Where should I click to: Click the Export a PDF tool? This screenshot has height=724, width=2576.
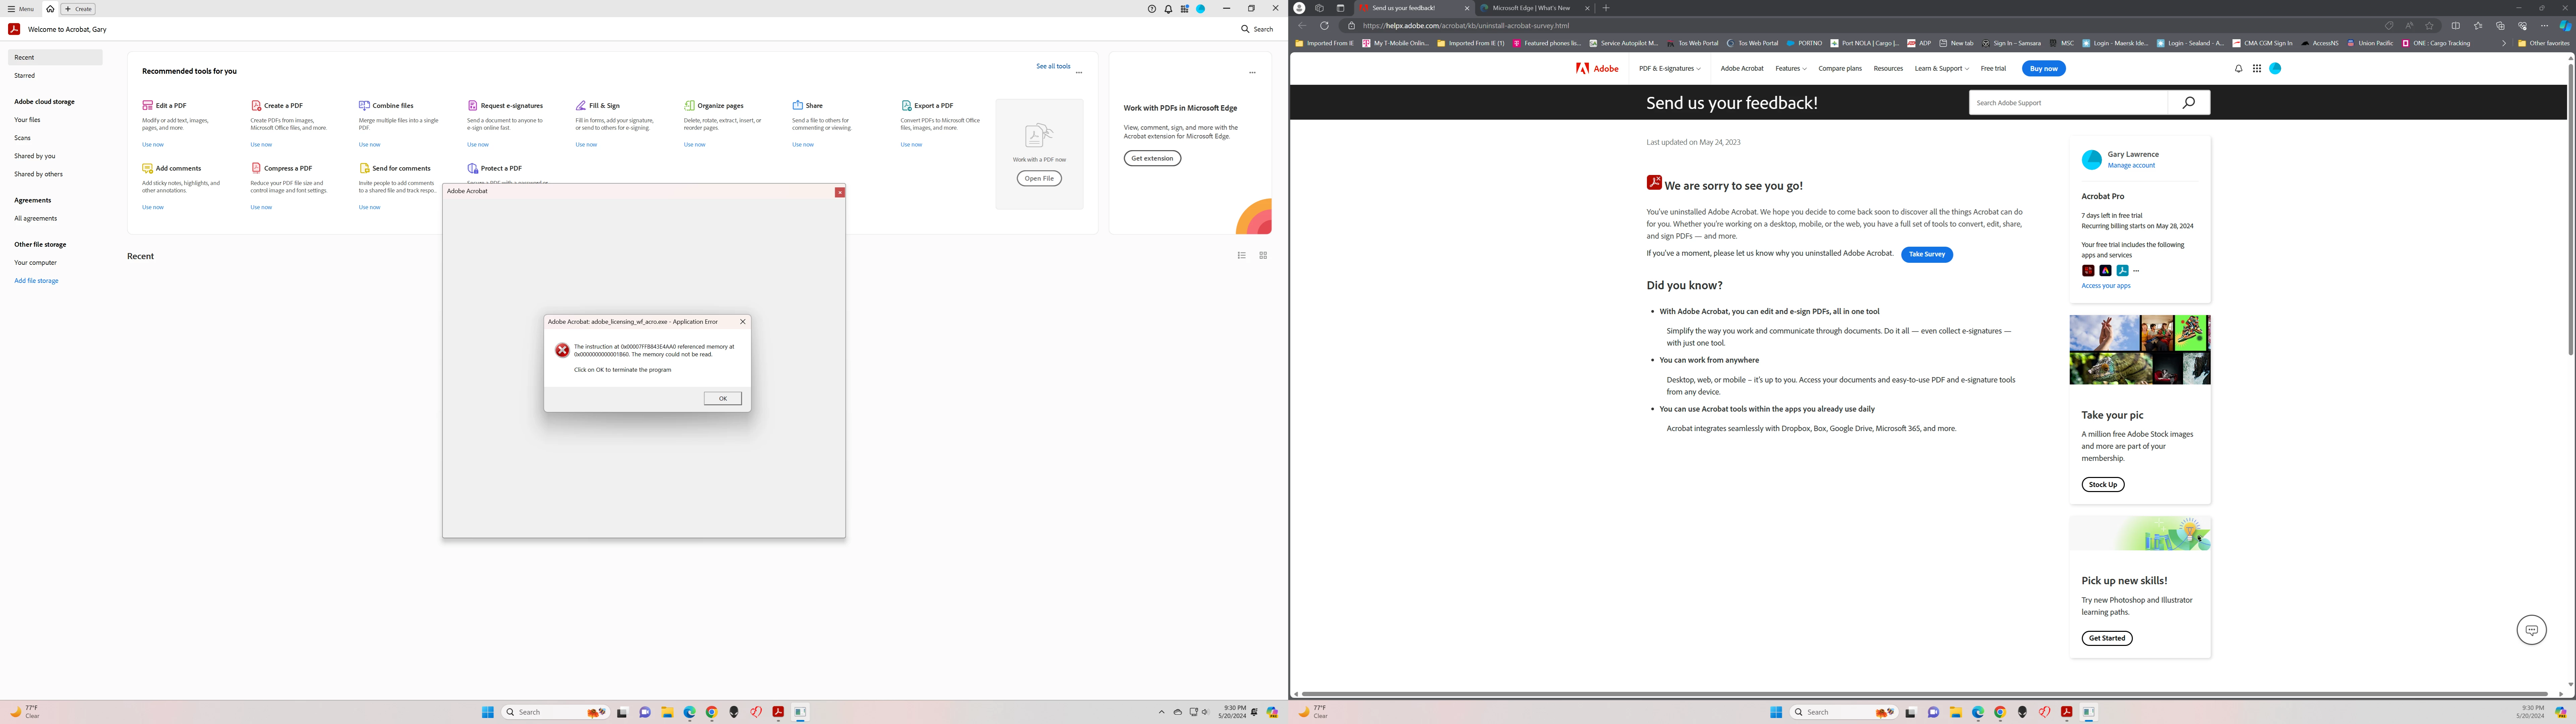[933, 105]
